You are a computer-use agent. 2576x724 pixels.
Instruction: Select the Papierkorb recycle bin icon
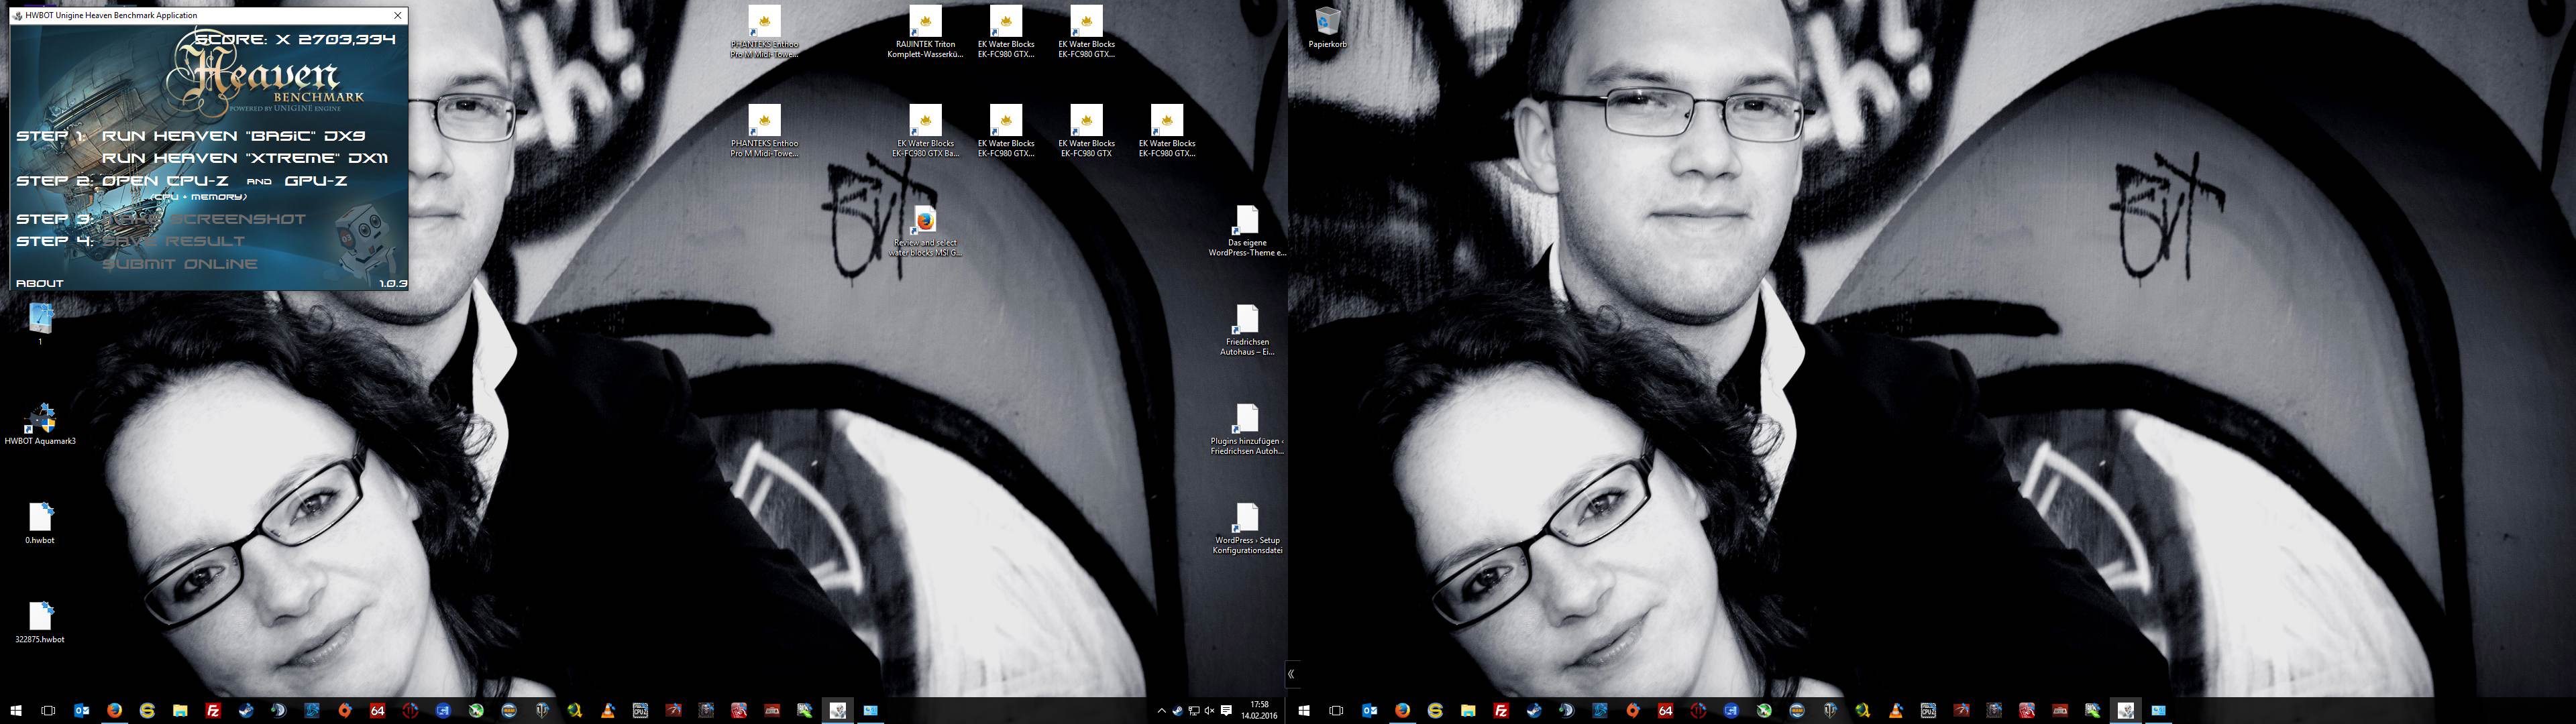tap(1327, 27)
